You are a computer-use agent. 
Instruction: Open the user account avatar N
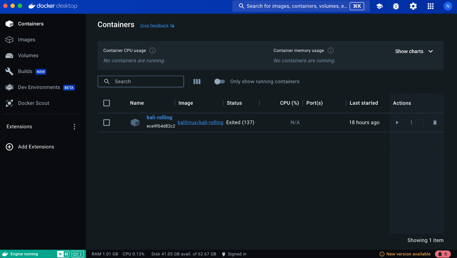click(x=448, y=6)
